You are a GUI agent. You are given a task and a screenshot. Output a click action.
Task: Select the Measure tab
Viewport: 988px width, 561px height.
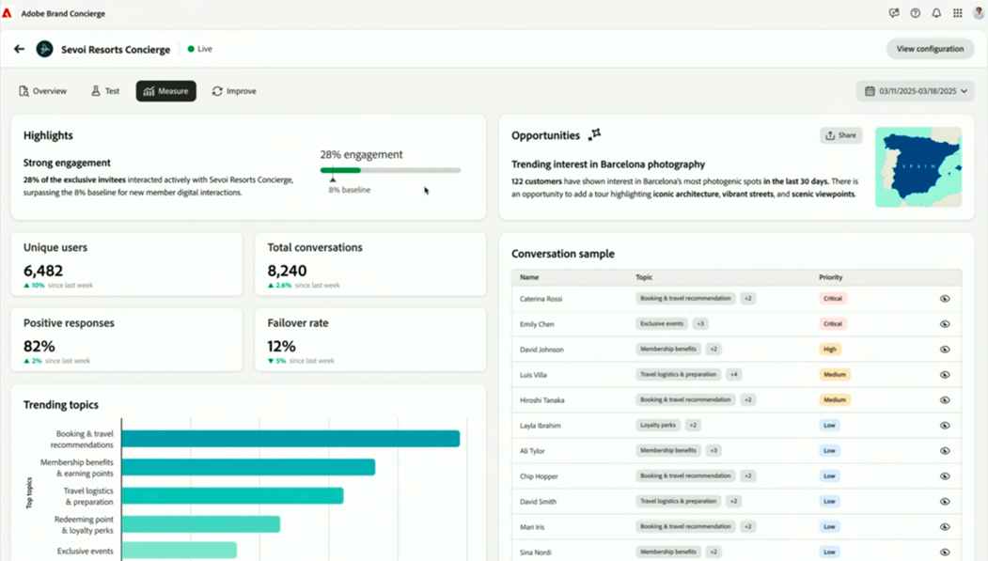click(165, 90)
